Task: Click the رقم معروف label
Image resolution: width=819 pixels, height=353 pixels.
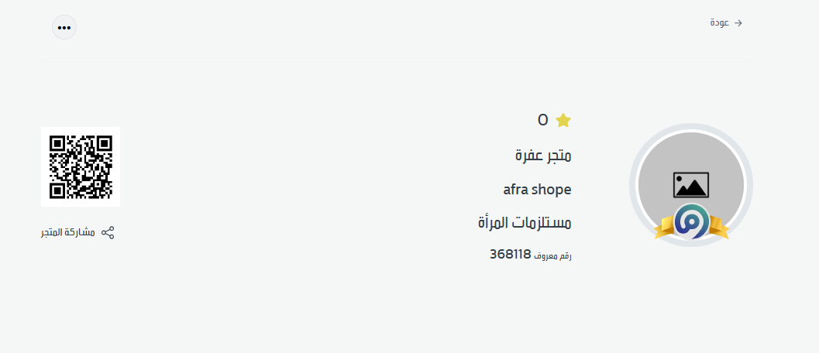Action: tap(553, 255)
